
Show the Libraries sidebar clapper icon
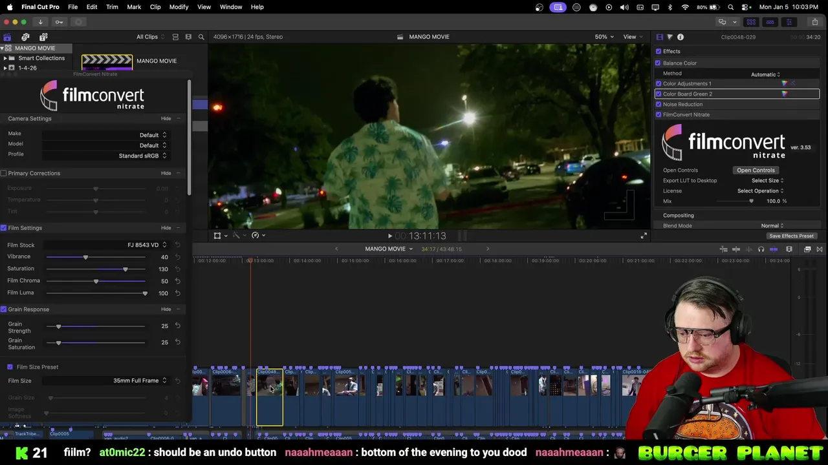(7, 37)
